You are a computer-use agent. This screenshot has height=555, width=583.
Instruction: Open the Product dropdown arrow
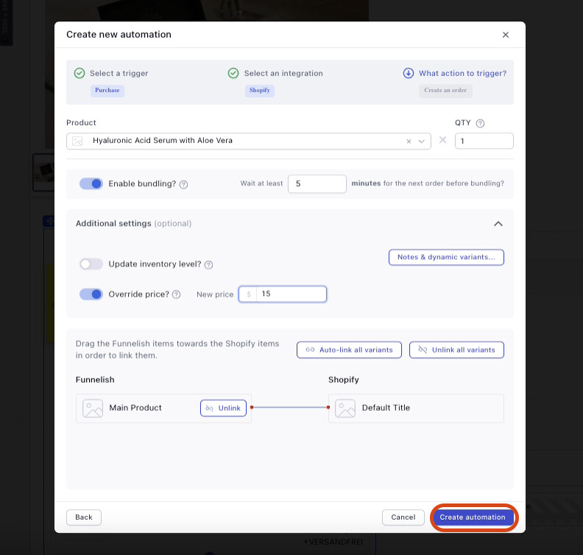point(423,141)
